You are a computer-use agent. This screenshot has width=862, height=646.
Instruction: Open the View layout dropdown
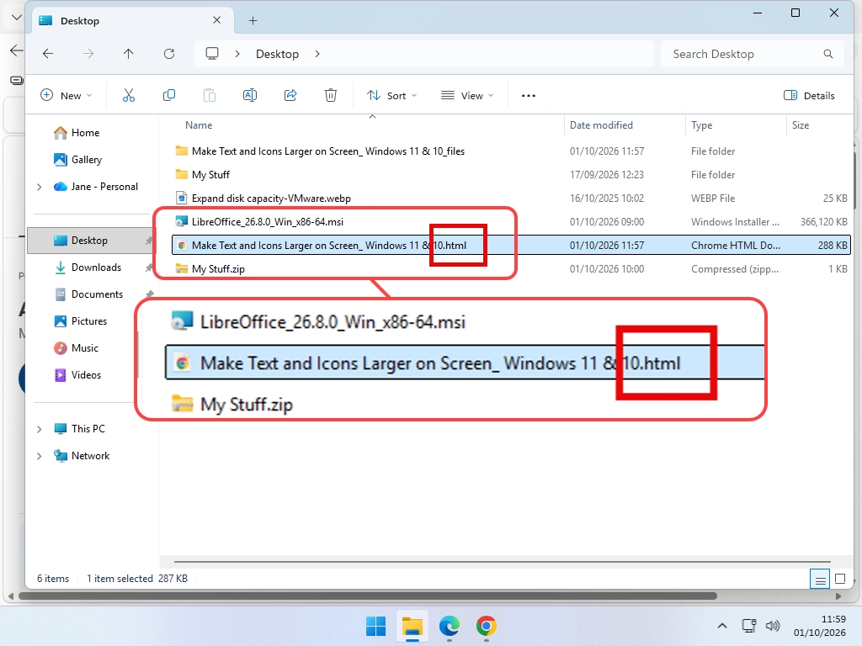[x=467, y=96]
